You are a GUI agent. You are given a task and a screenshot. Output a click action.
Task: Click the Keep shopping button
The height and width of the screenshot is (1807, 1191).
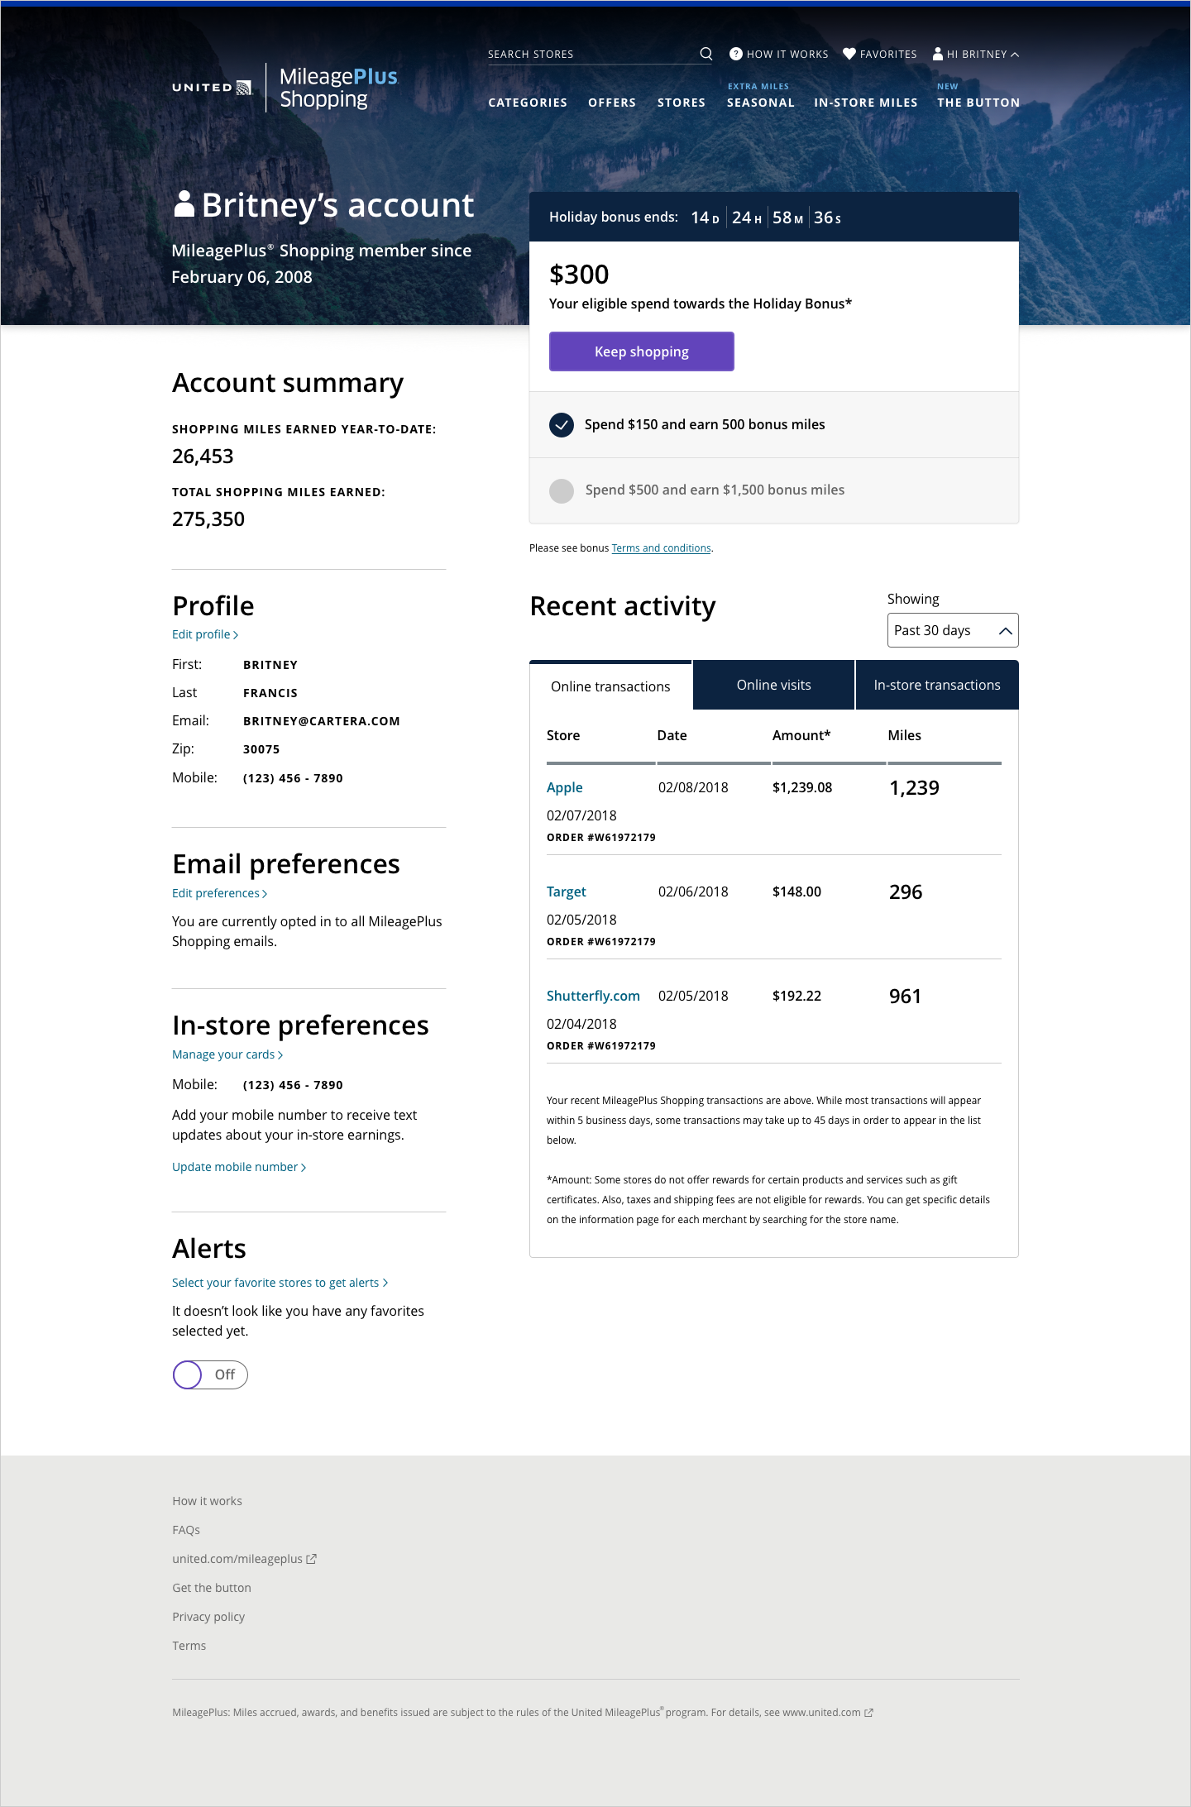[x=641, y=351]
